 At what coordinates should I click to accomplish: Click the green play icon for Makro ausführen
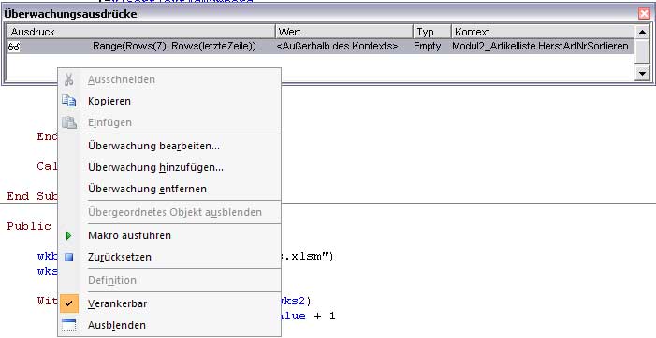(x=68, y=236)
